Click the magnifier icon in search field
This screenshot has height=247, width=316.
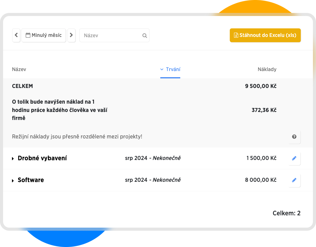click(145, 36)
